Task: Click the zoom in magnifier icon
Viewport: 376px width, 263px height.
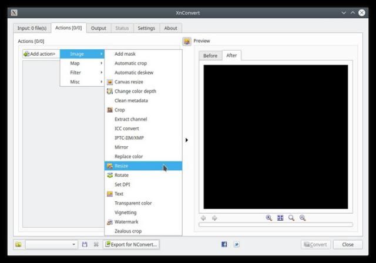Action: [269, 218]
